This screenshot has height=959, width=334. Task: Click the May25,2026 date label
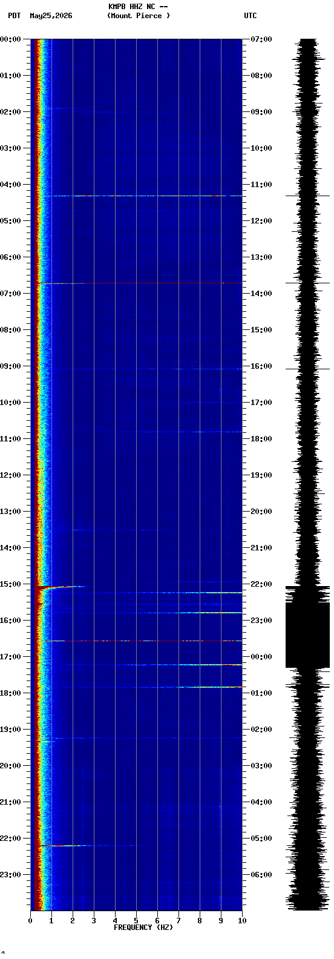[x=51, y=16]
